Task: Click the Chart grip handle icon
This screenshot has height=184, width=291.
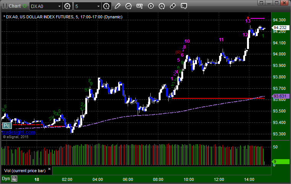Action: point(5,6)
